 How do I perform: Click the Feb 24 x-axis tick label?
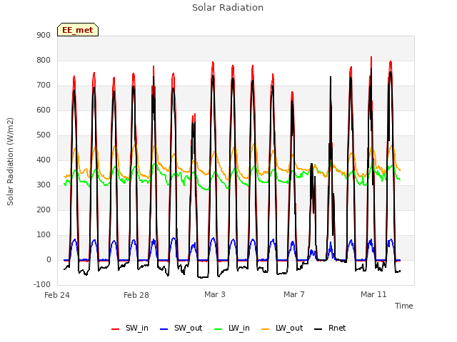57,295
